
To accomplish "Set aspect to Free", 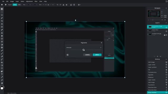I will click(x=19, y=5).
